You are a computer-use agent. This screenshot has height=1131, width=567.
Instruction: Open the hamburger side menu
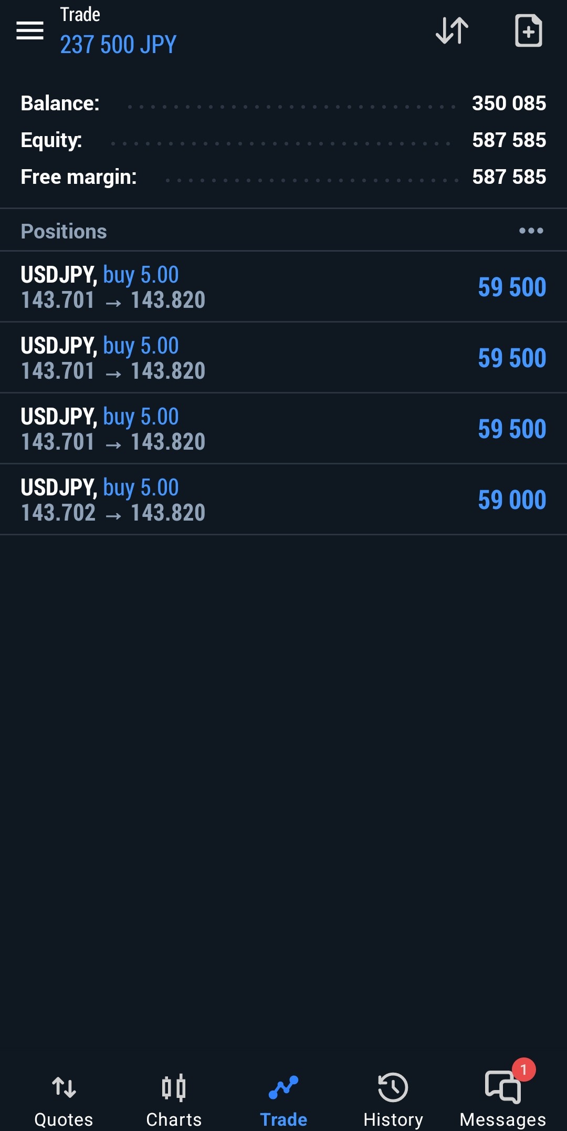pos(30,30)
